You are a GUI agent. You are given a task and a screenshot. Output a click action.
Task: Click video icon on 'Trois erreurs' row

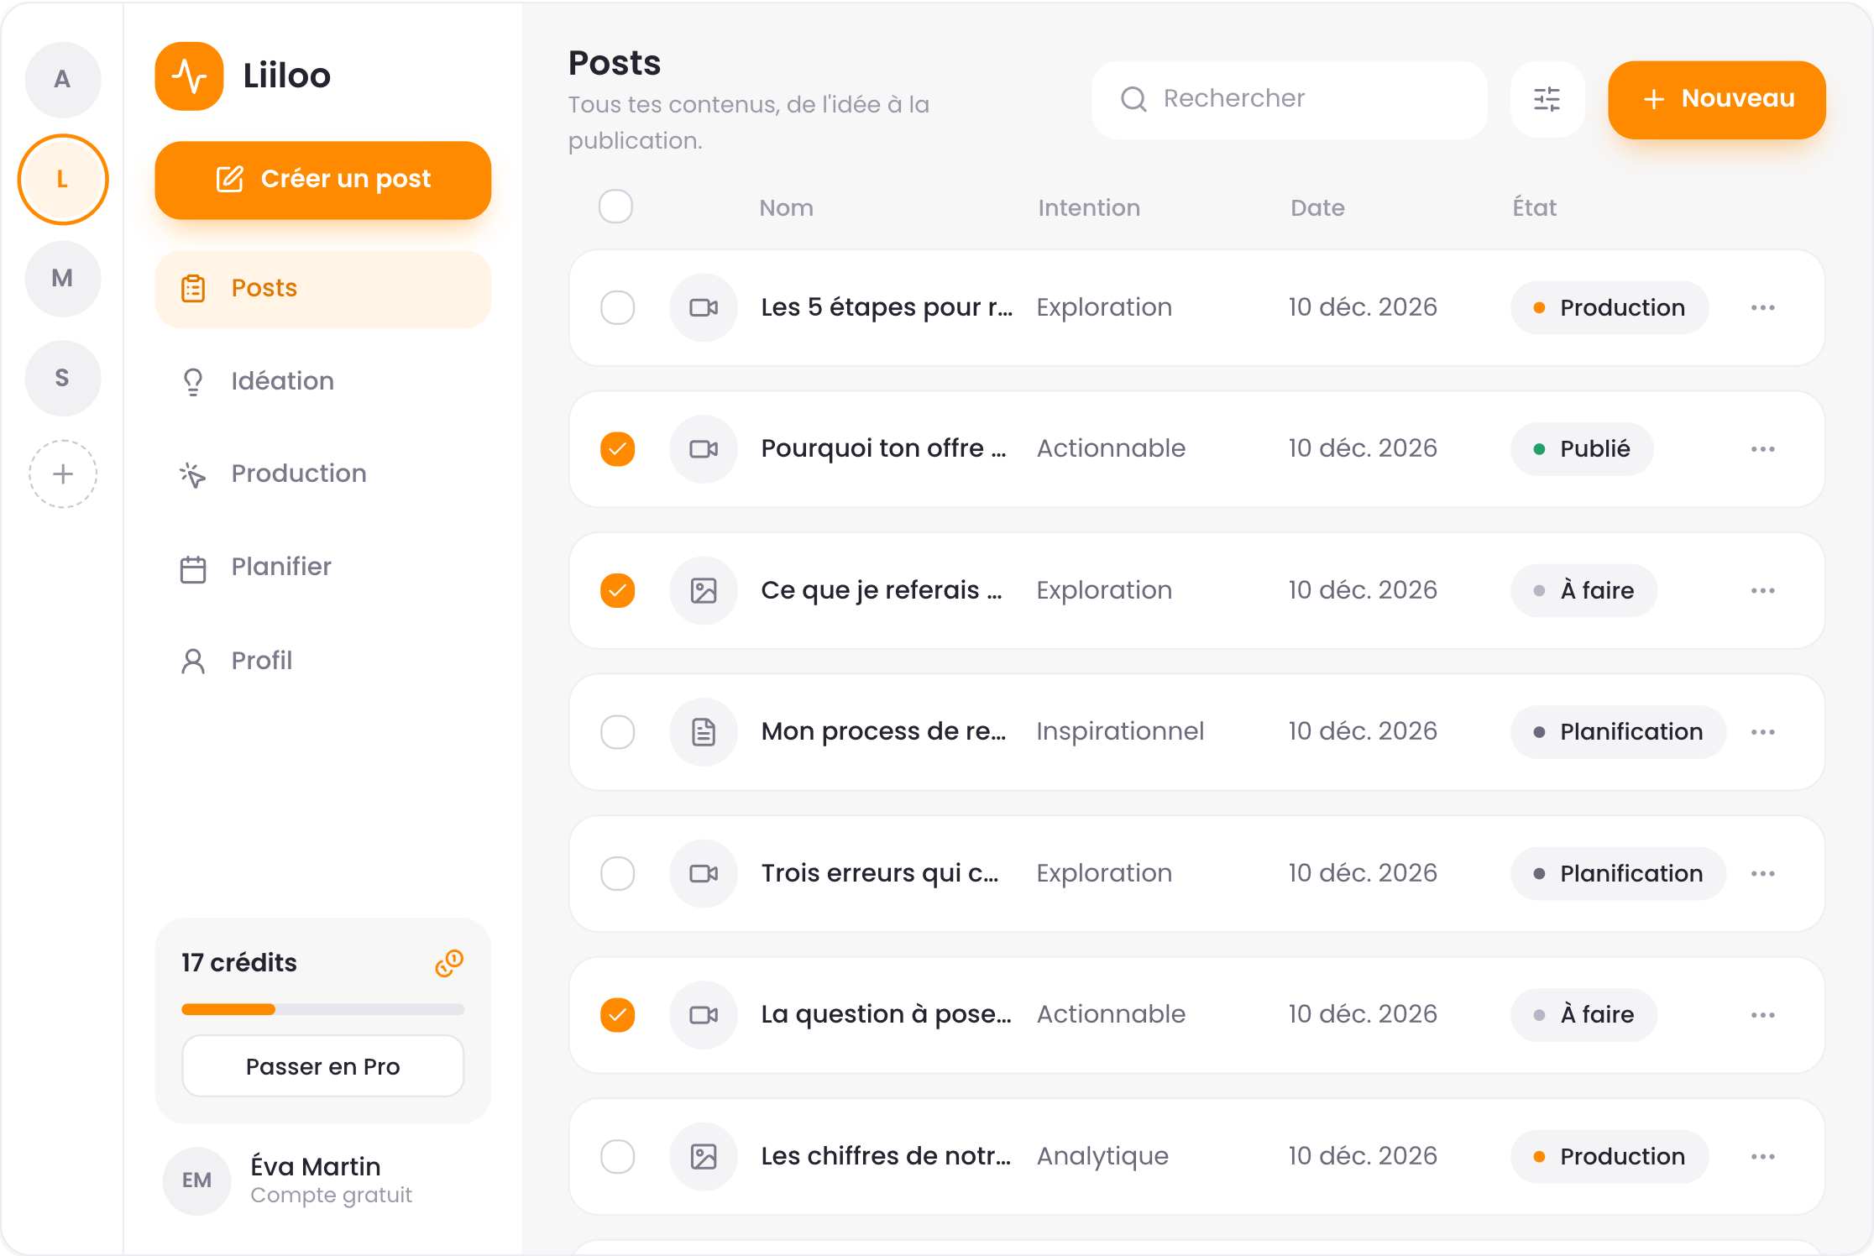tap(704, 873)
